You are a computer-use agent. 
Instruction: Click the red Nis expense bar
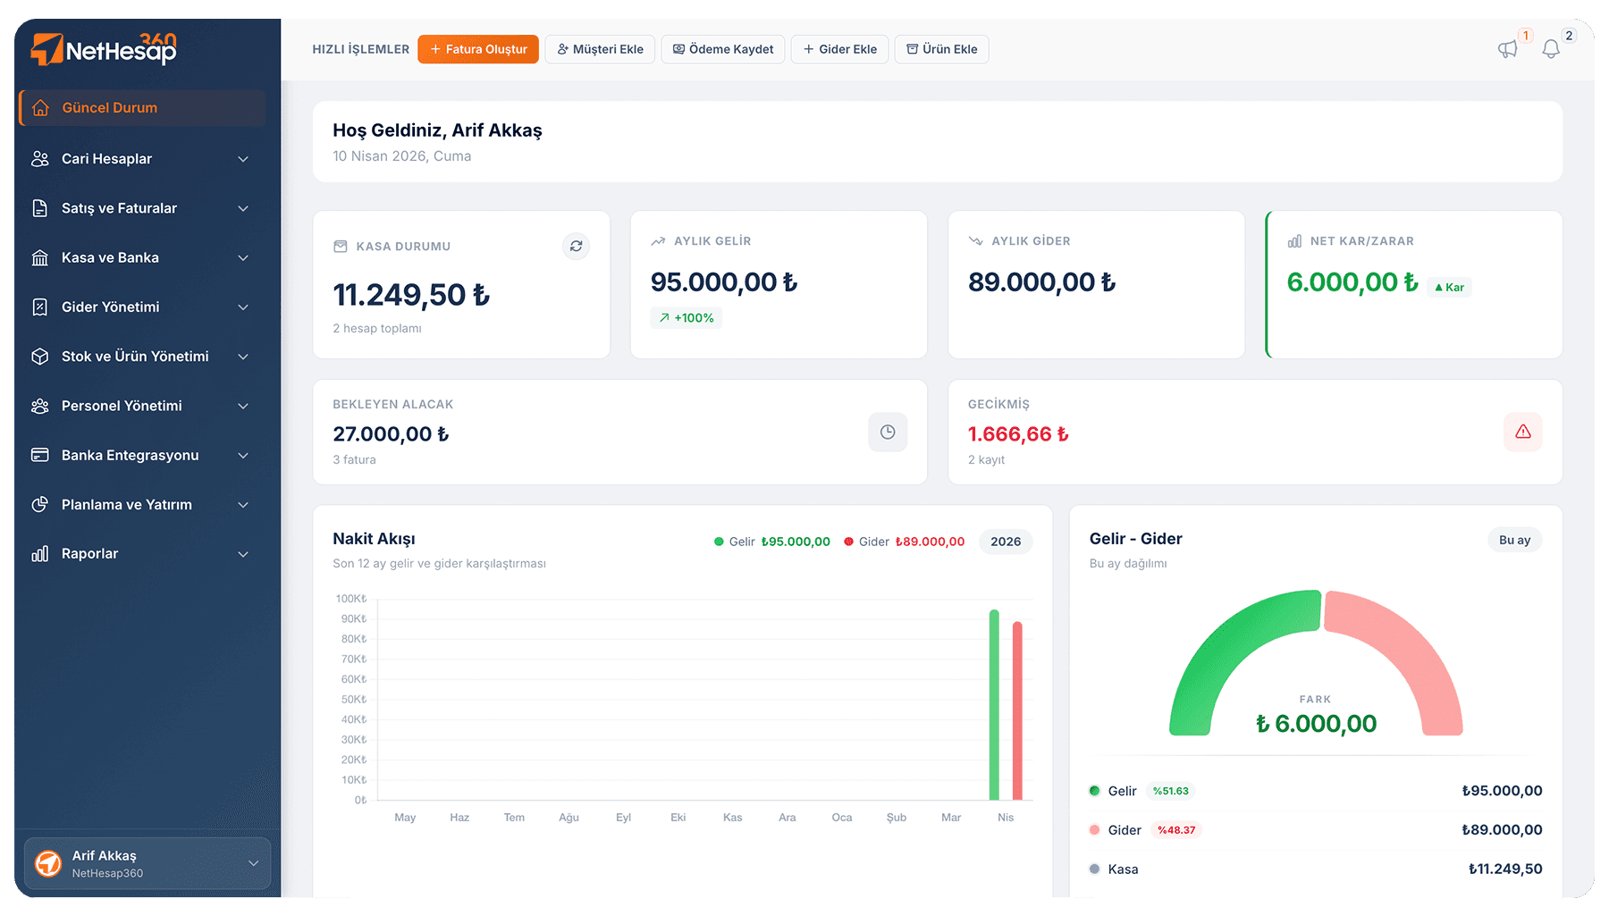coord(1017,711)
